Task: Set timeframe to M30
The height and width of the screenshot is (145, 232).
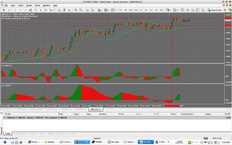Action: (136, 10)
